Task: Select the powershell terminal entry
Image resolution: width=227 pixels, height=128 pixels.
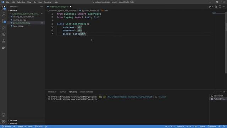Action: click(218, 96)
